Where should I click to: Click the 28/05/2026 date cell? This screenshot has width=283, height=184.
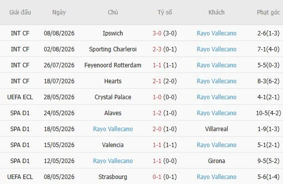[59, 97]
